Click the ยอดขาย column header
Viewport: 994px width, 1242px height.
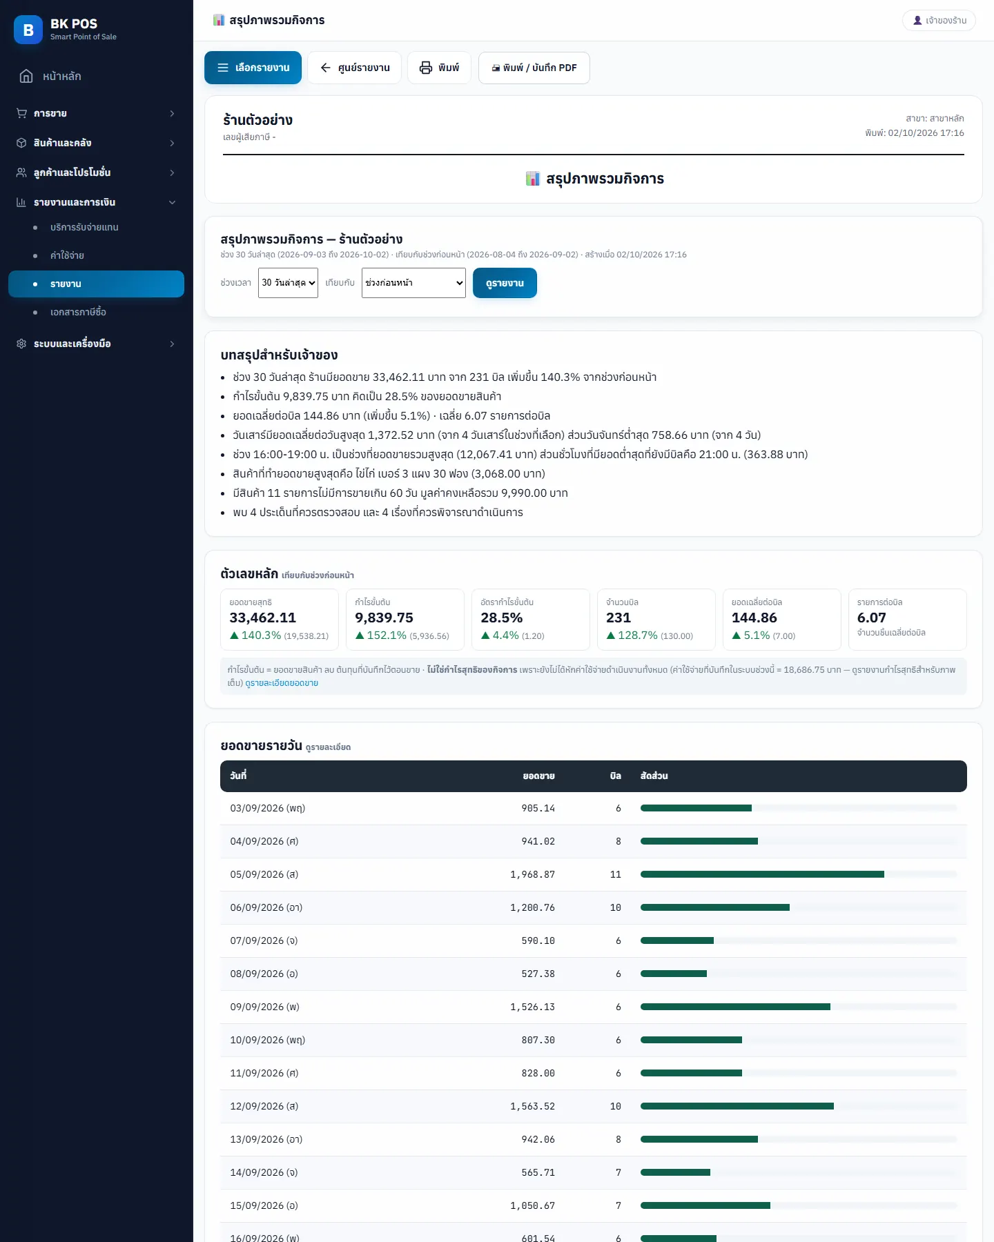tap(538, 776)
